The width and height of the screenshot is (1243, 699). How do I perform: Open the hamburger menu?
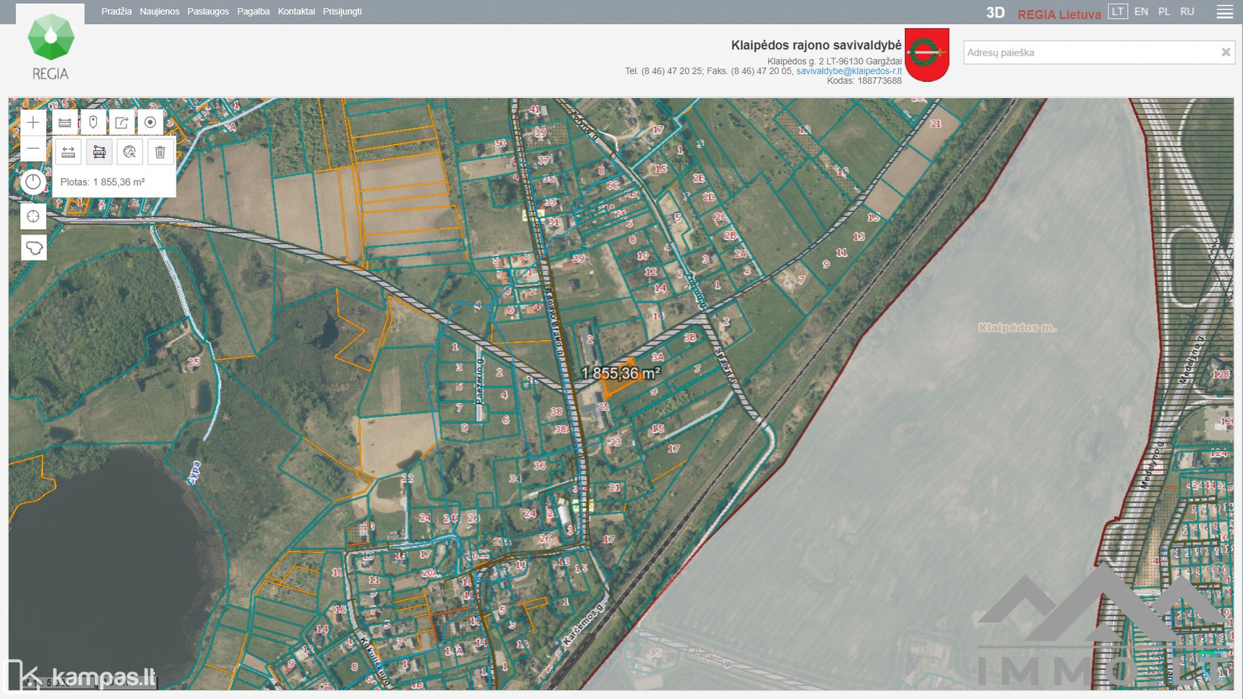1225,12
